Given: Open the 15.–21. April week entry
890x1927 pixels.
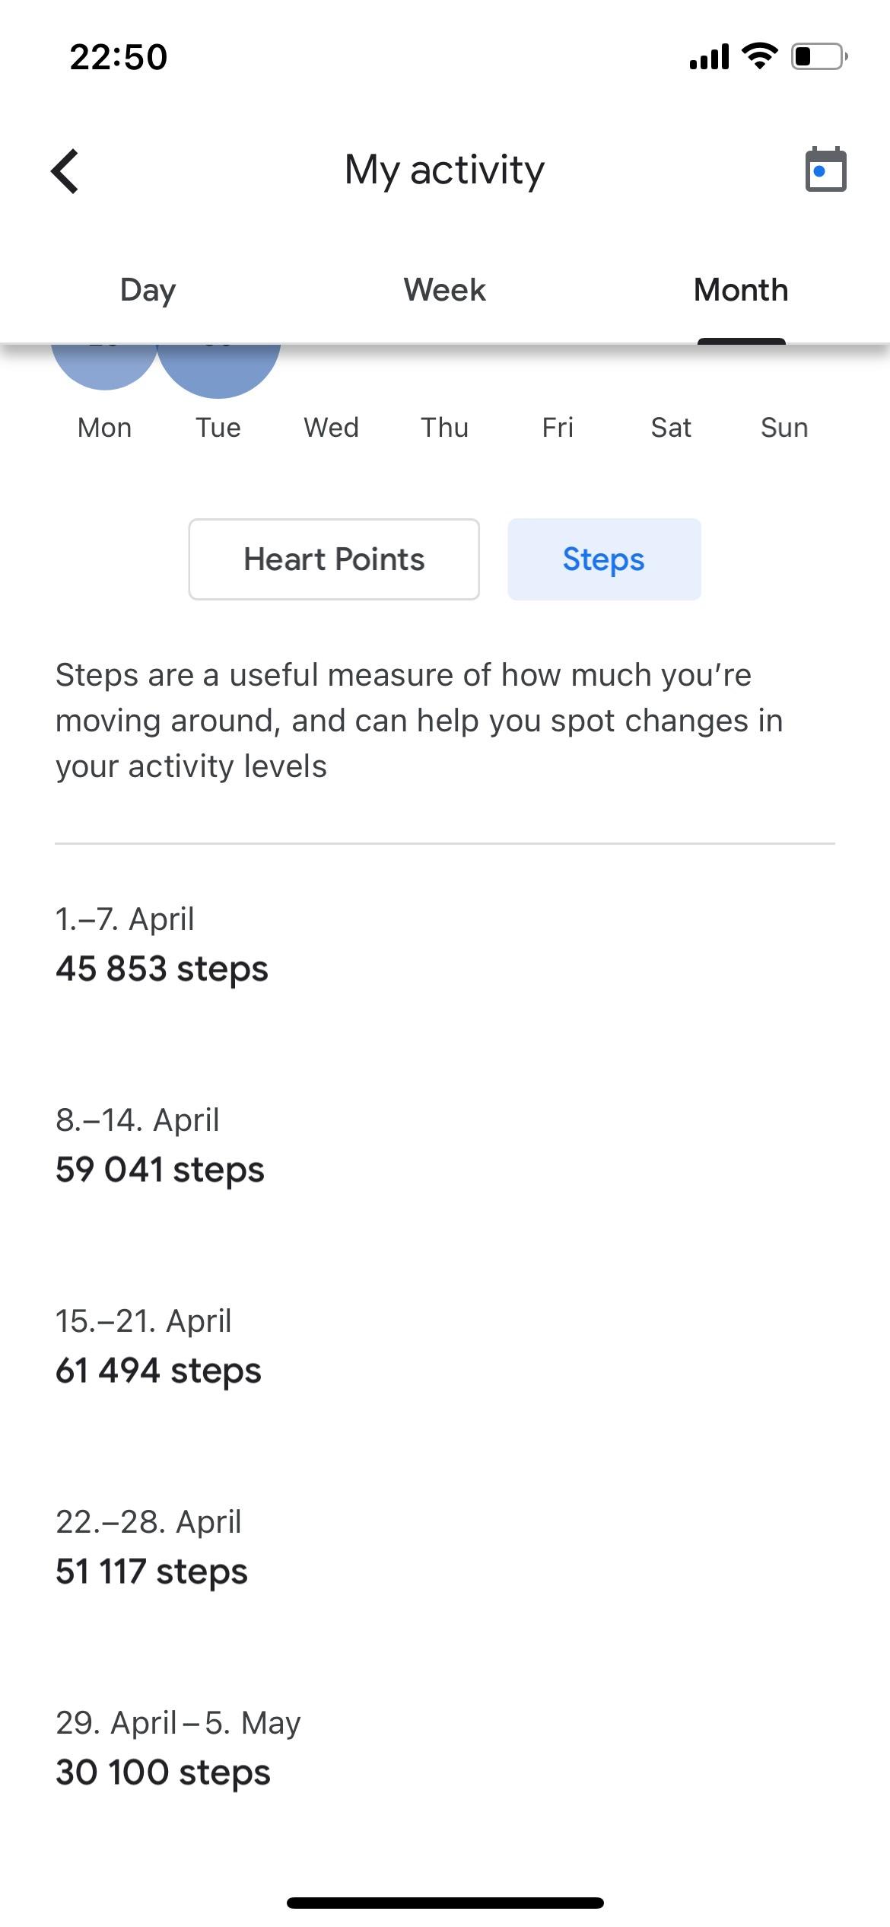Looking at the screenshot, I should point(158,1346).
